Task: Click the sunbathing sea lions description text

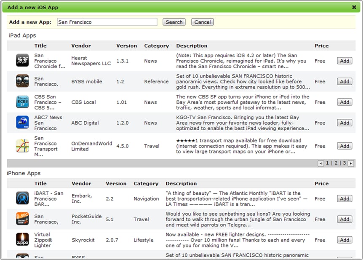Action: 238,219
